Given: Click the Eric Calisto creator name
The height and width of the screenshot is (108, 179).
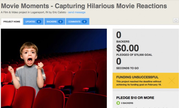Looking at the screenshot, I should click(59, 12).
